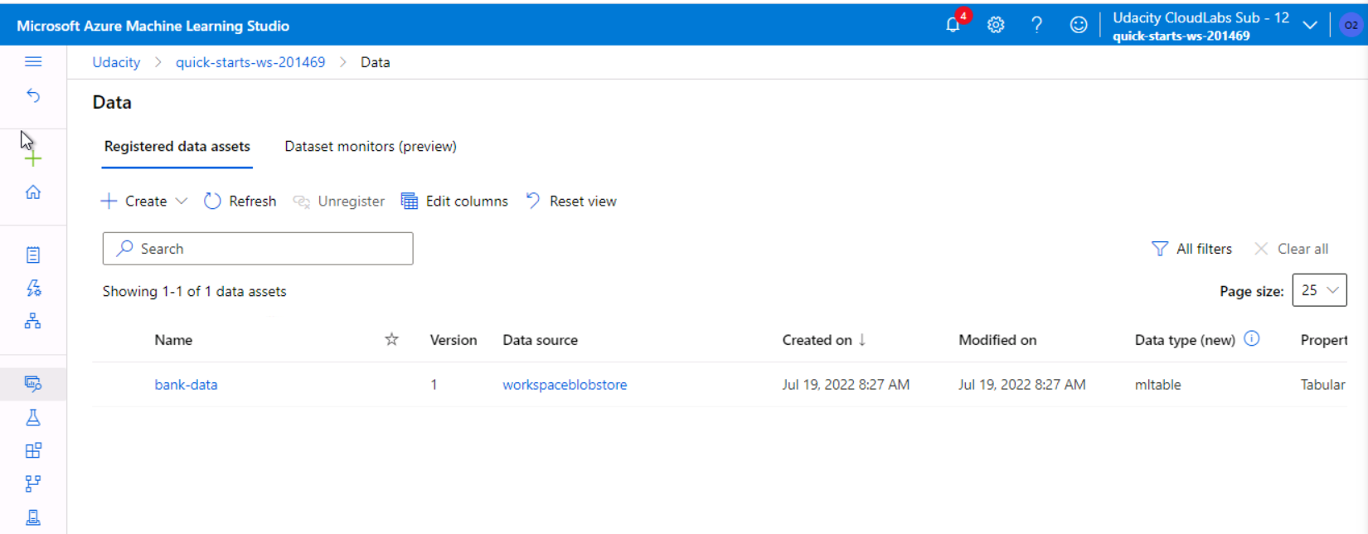Open the bottom sidebar Environments icon
The height and width of the screenshot is (534, 1368).
33,517
